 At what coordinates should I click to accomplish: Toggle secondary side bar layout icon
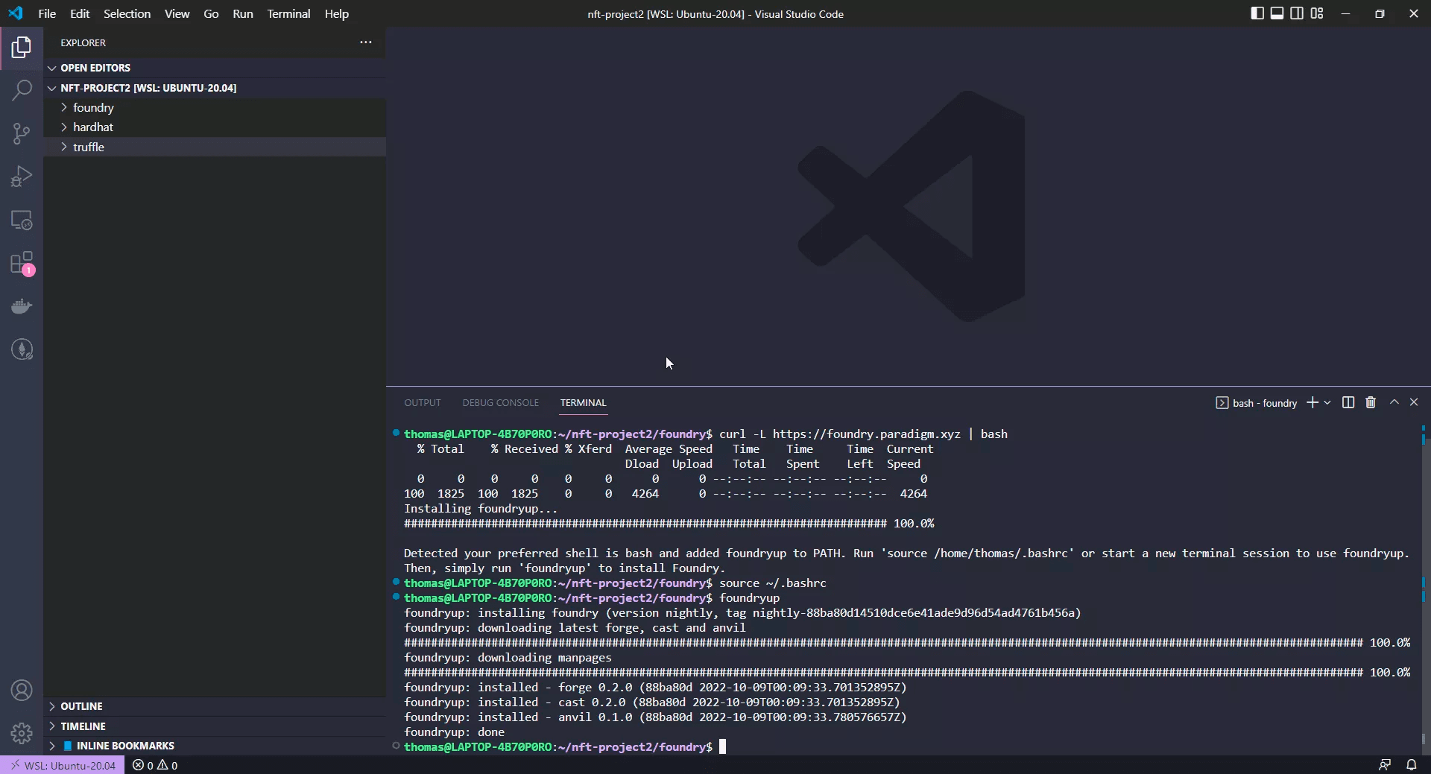[1297, 13]
